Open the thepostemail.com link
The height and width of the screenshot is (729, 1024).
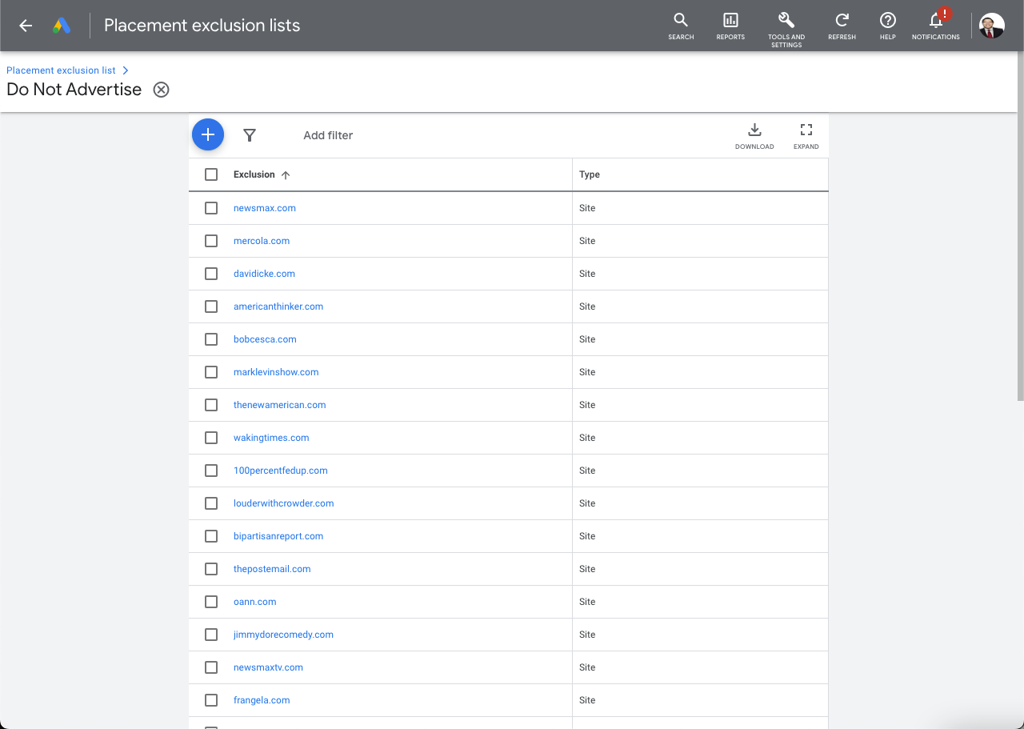click(x=272, y=569)
